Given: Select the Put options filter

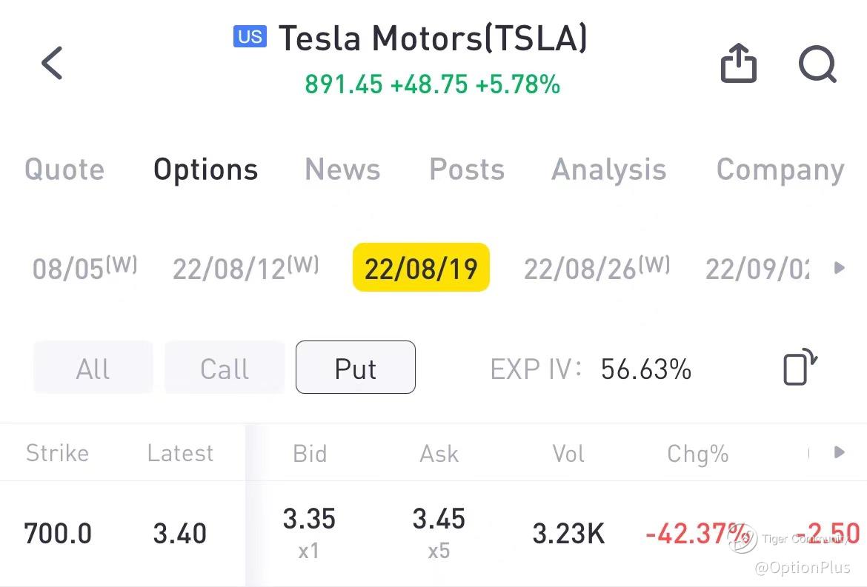Looking at the screenshot, I should (x=356, y=368).
